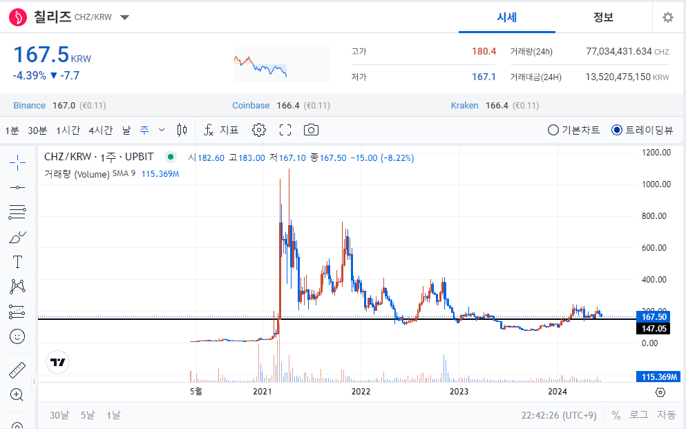Click the TradingView logo badge
Viewport: 686px width, 429px height.
58,362
